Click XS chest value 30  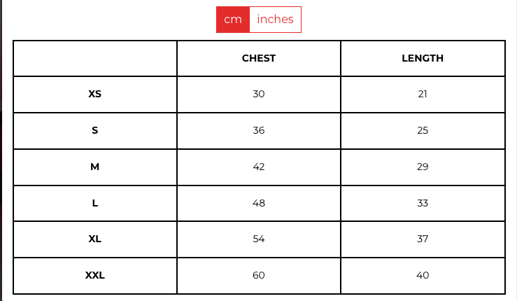[259, 94]
